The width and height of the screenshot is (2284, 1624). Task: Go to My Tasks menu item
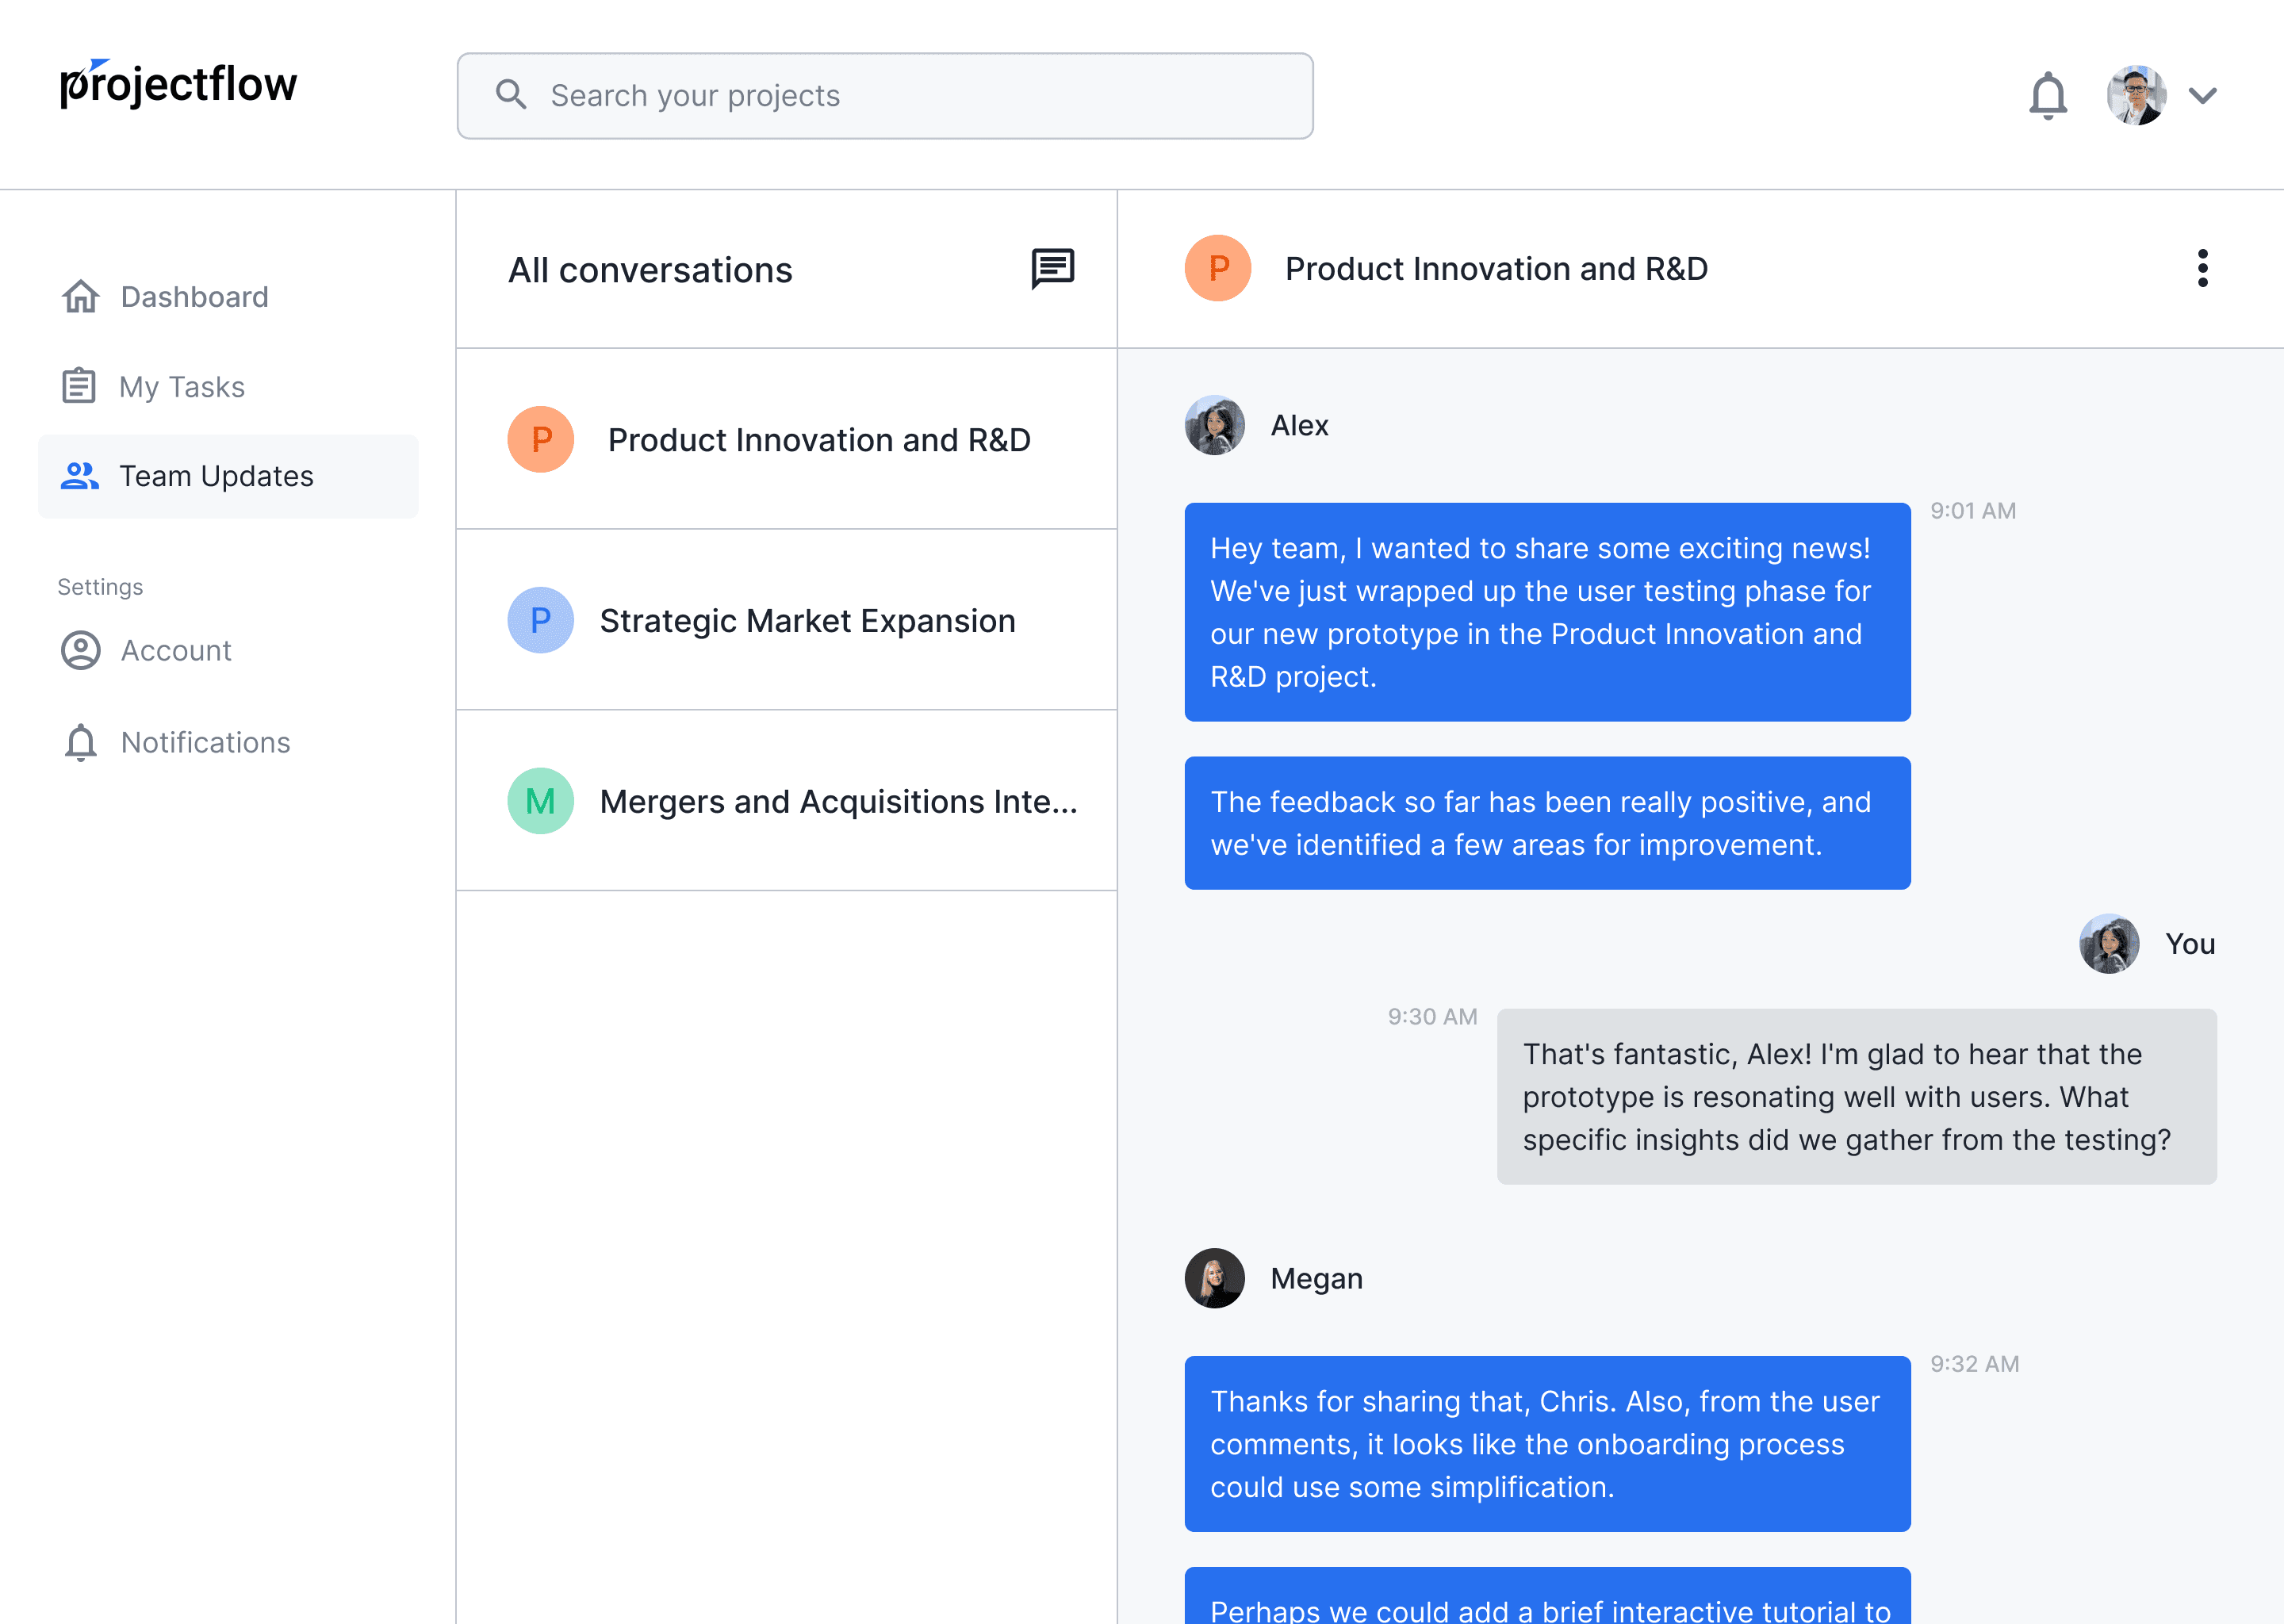(x=228, y=386)
